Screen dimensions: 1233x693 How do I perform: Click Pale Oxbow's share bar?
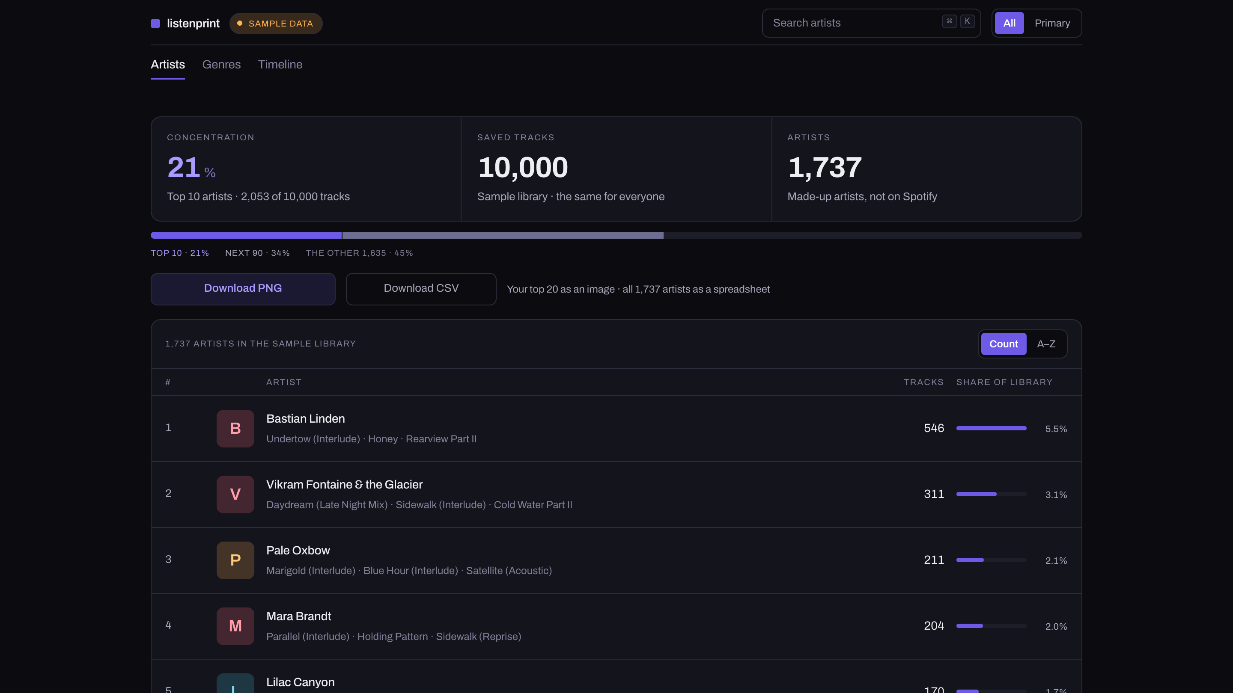[x=991, y=560]
